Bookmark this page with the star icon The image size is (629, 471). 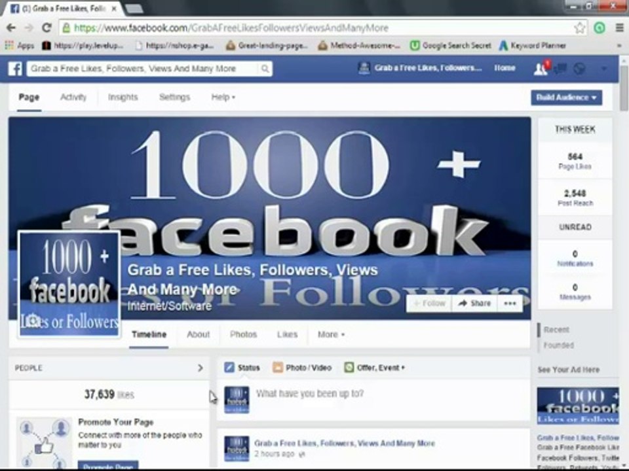coord(579,27)
